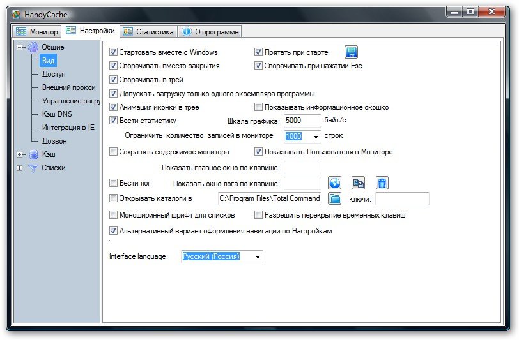Expand the Кэш tree node

21,154
